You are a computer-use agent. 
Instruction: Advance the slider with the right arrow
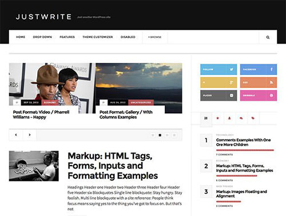pyautogui.click(x=30, y=135)
